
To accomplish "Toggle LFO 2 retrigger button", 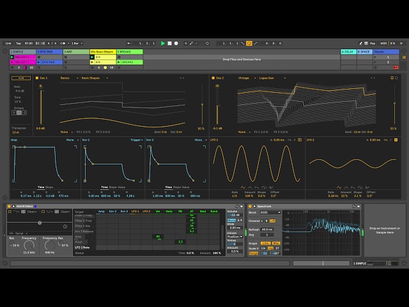I will click(x=396, y=140).
